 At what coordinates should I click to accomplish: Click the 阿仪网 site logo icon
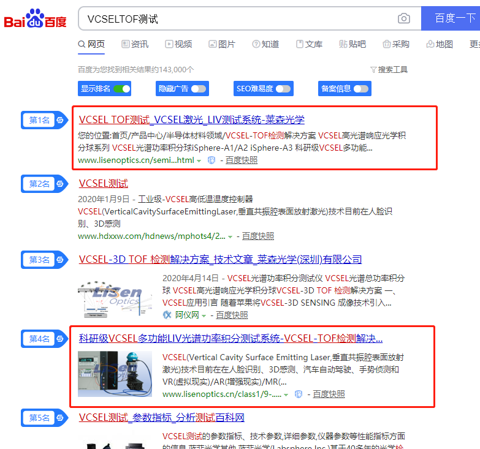pos(167,315)
